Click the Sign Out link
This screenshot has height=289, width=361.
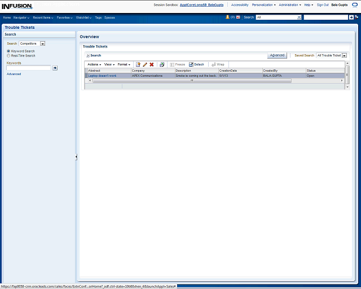323,5
